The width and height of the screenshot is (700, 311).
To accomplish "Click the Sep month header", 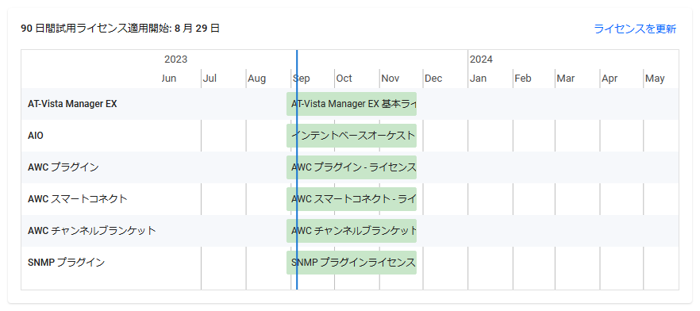I will click(x=302, y=79).
